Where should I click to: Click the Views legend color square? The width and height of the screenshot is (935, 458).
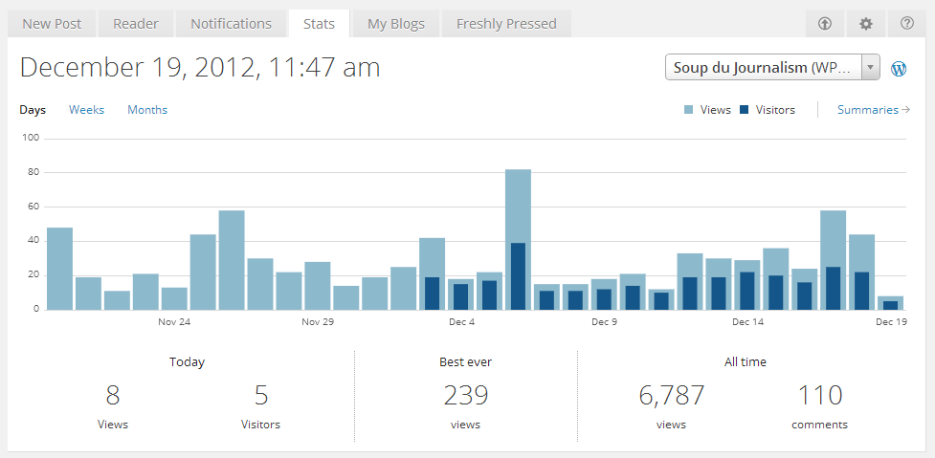[689, 110]
